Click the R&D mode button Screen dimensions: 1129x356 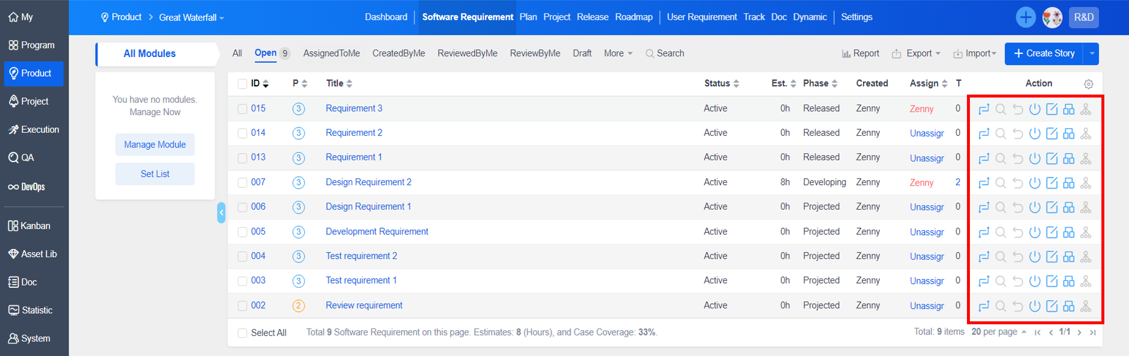tap(1083, 17)
